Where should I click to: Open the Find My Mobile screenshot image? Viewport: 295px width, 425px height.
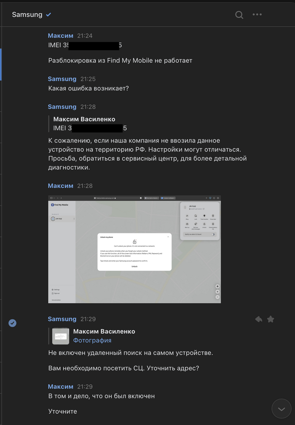(134, 249)
